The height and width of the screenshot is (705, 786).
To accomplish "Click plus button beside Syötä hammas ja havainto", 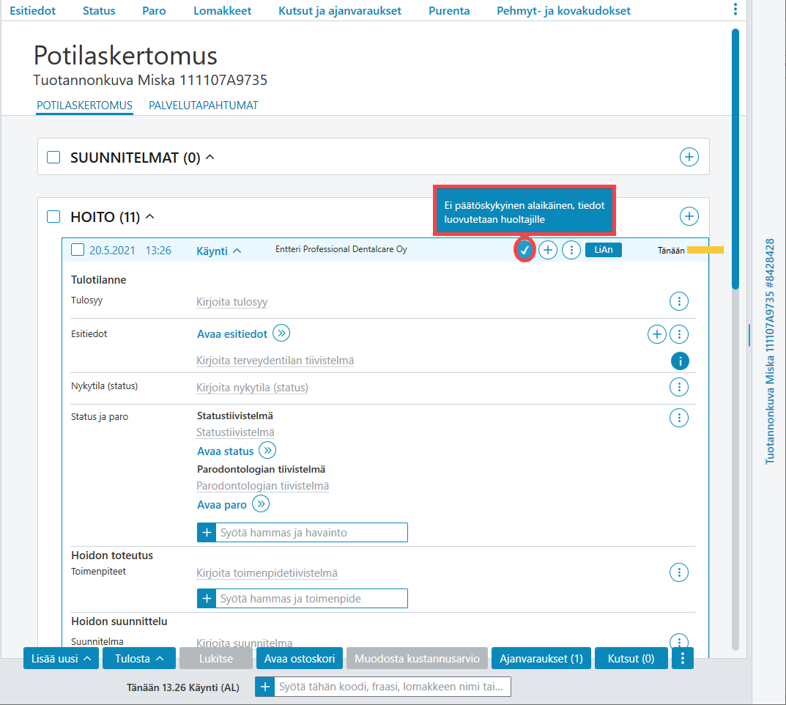I will [x=207, y=533].
